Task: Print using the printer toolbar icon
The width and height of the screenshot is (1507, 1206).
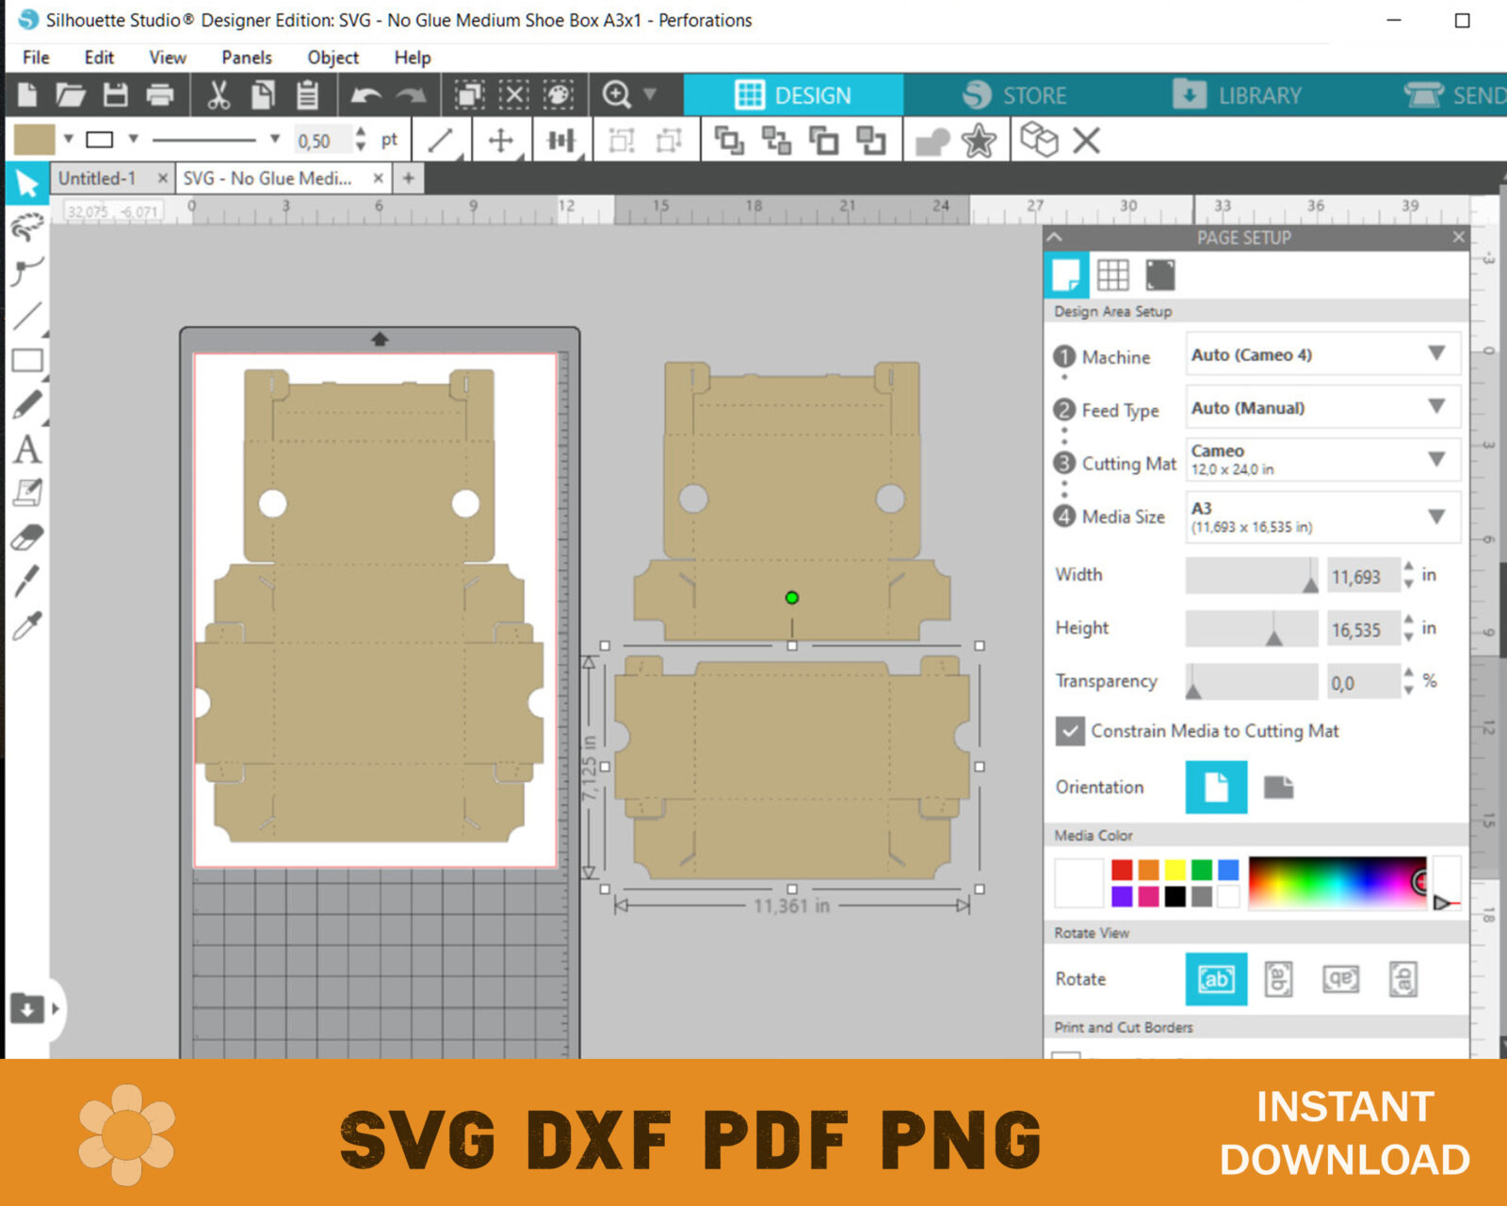Action: [160, 95]
